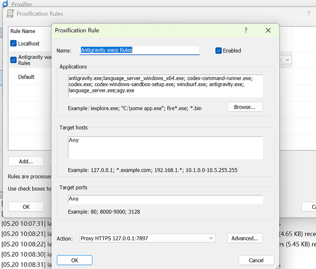The image size is (316, 269).
Task: Close the Proxification Rule dialog
Action: (x=268, y=30)
